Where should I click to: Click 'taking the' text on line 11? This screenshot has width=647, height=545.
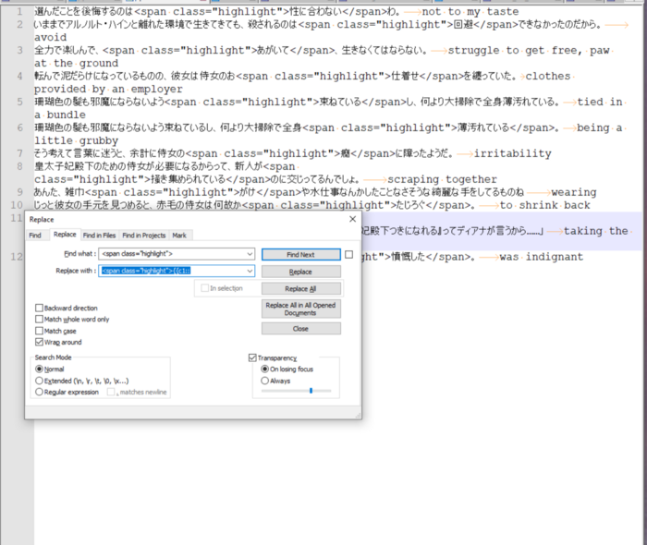point(596,231)
